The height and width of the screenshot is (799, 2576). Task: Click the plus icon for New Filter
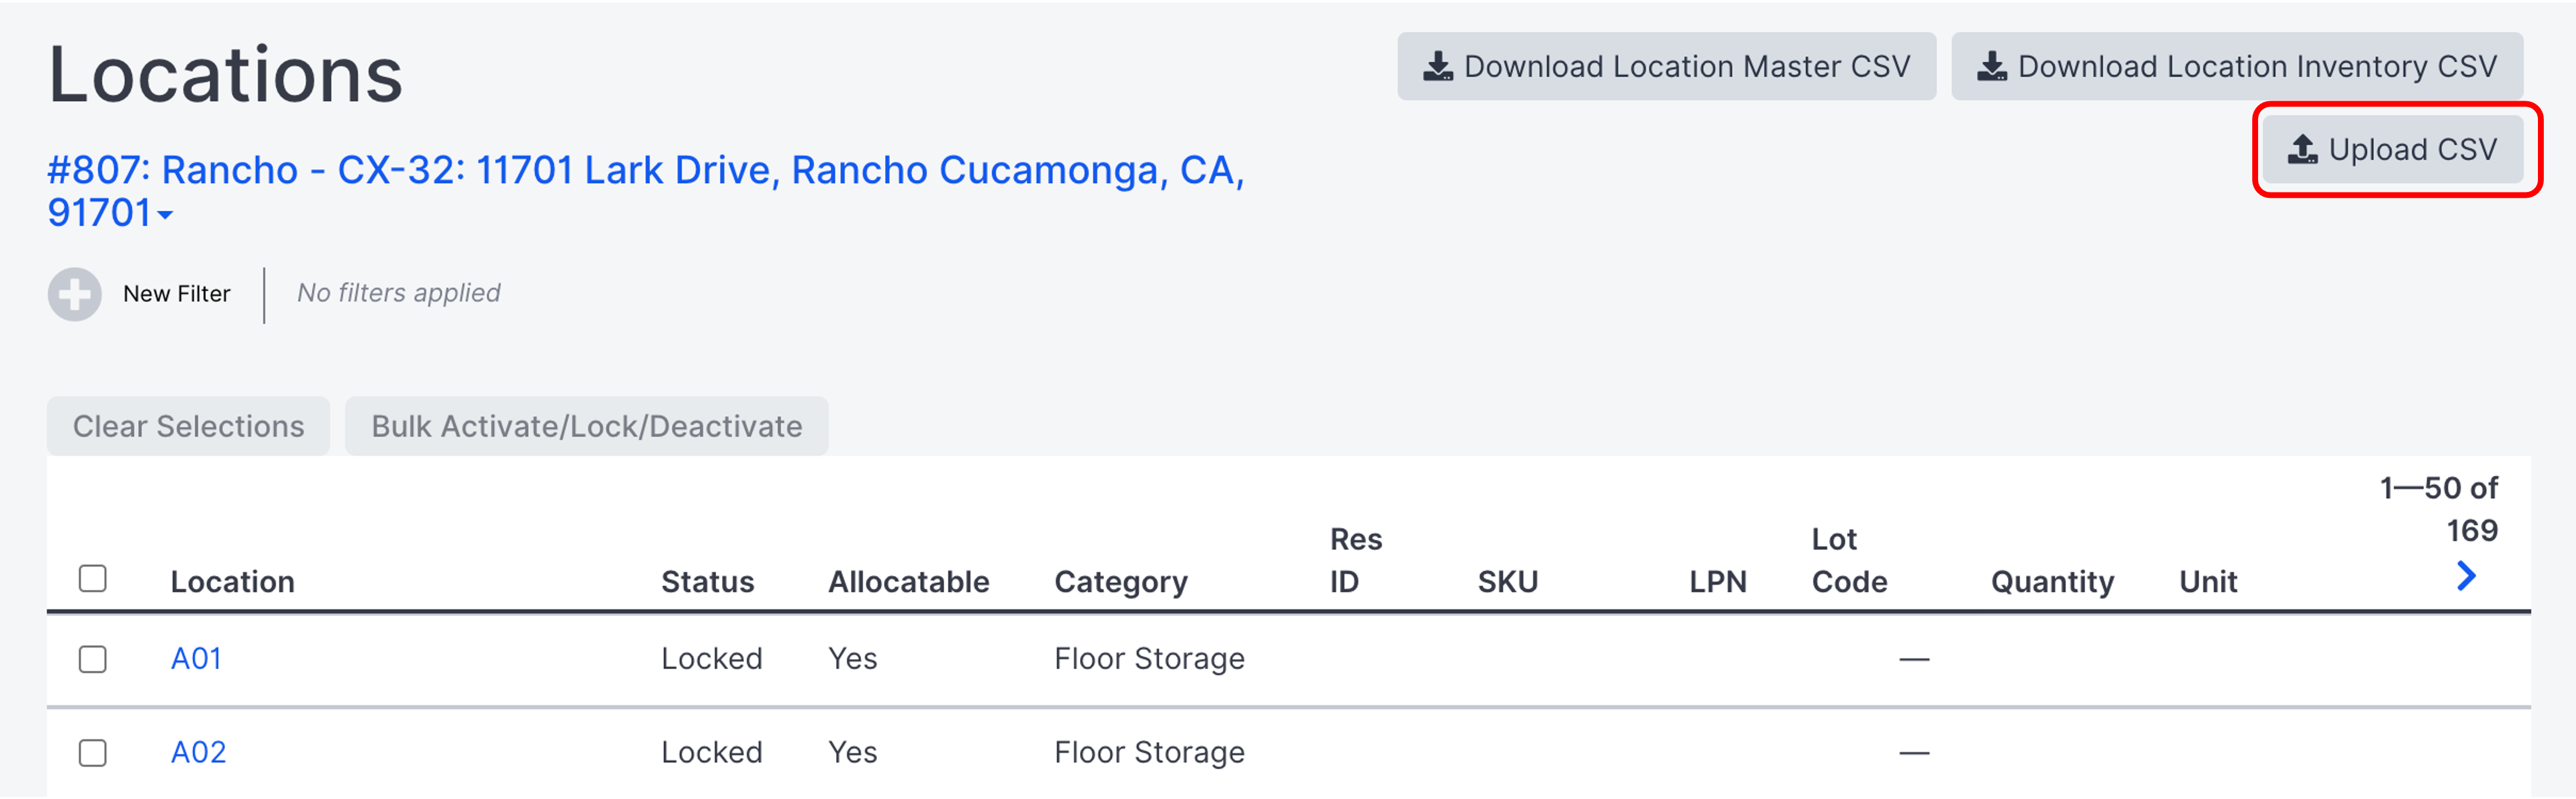coord(75,294)
